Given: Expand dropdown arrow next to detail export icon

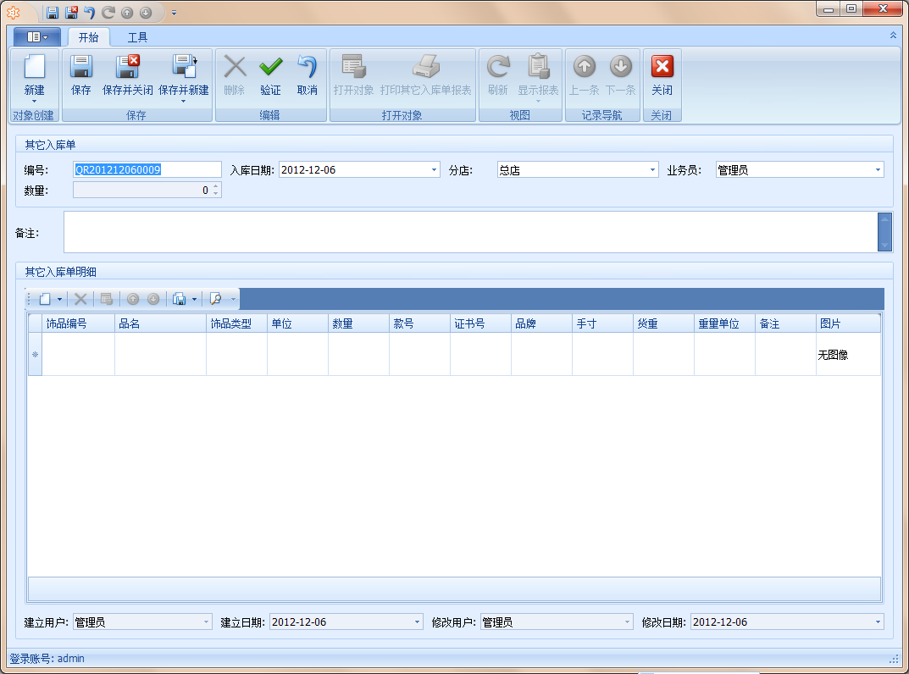Looking at the screenshot, I should [x=194, y=299].
